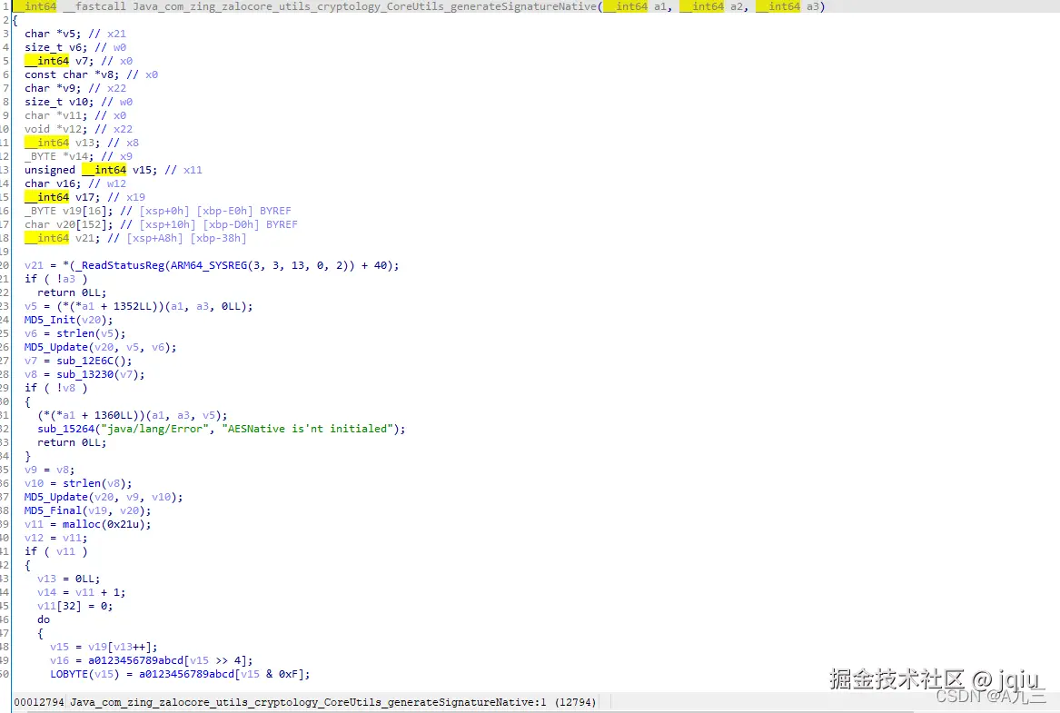Click the 'size_t v10; // w0' declaration
The image size is (1060, 713).
tap(78, 102)
